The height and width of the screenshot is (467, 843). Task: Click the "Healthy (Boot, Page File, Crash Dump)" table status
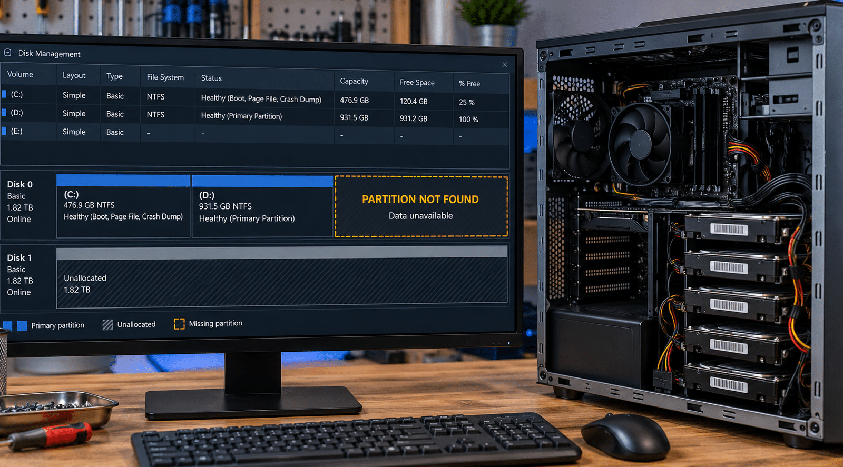coord(261,98)
